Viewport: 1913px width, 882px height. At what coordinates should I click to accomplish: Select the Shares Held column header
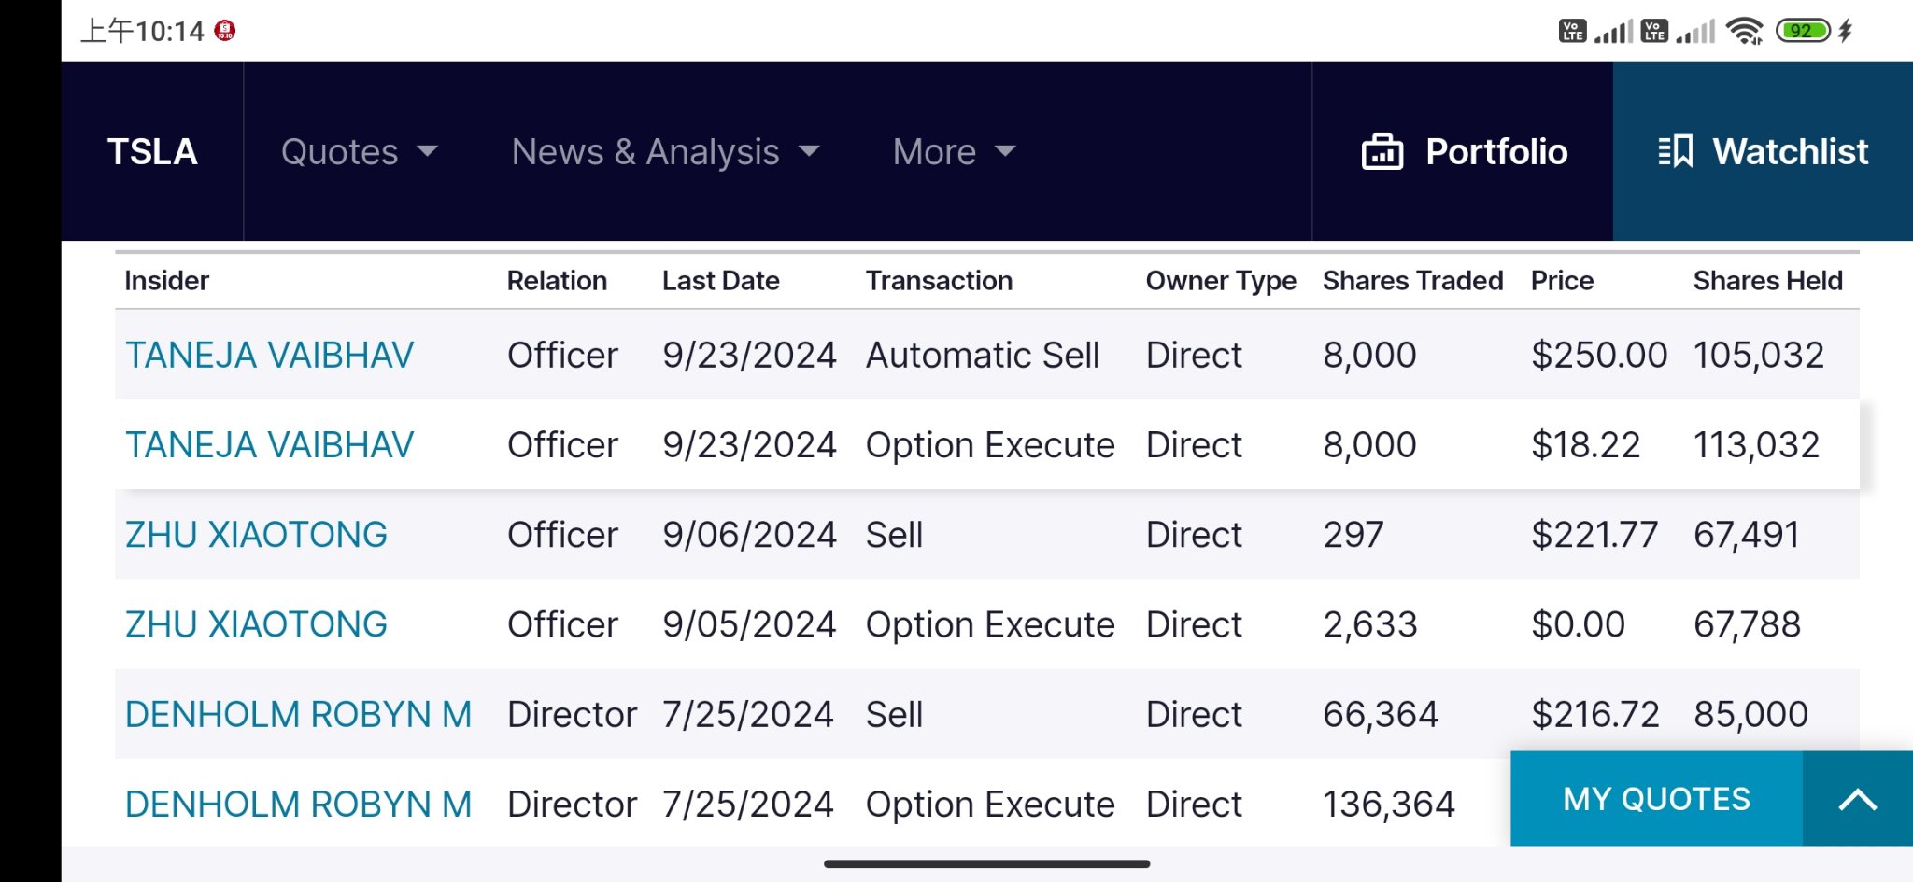pyautogui.click(x=1767, y=280)
